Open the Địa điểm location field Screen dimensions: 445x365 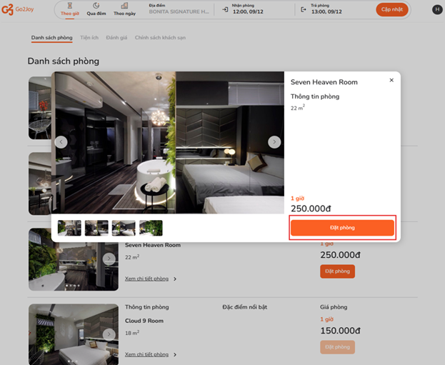[x=179, y=9]
